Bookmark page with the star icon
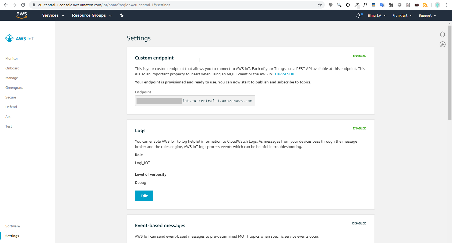This screenshot has height=243, width=452. 320,5
